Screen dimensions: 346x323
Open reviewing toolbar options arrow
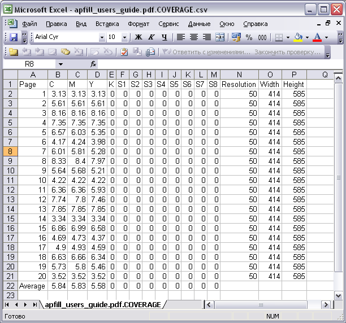tap(328, 53)
